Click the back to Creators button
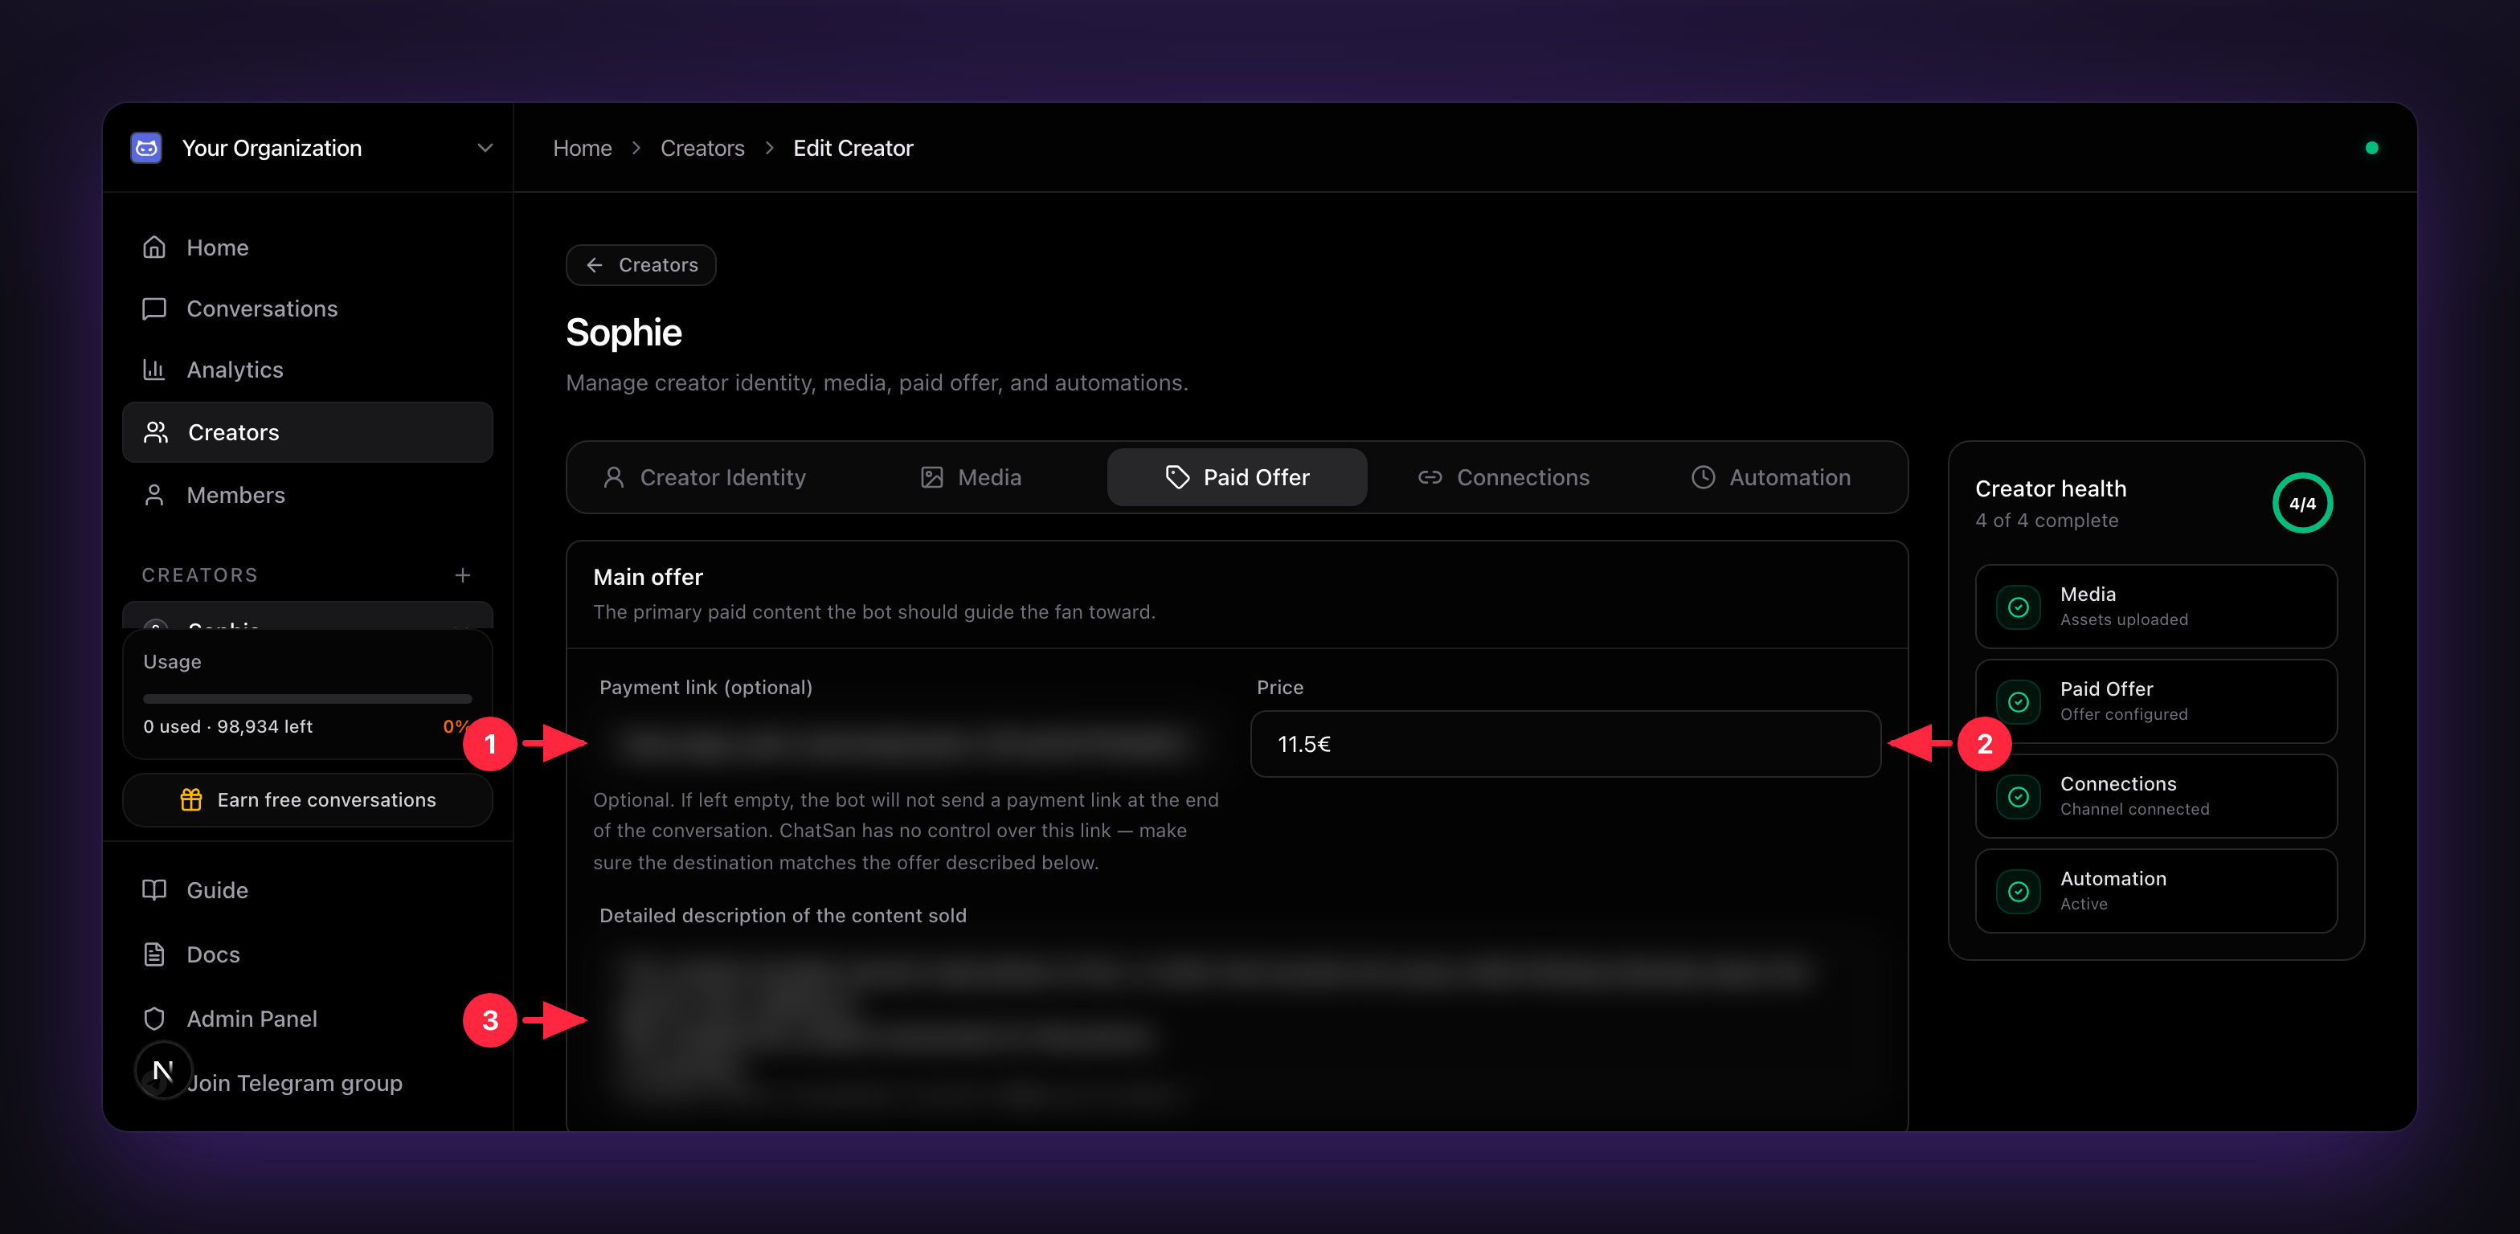 [640, 265]
